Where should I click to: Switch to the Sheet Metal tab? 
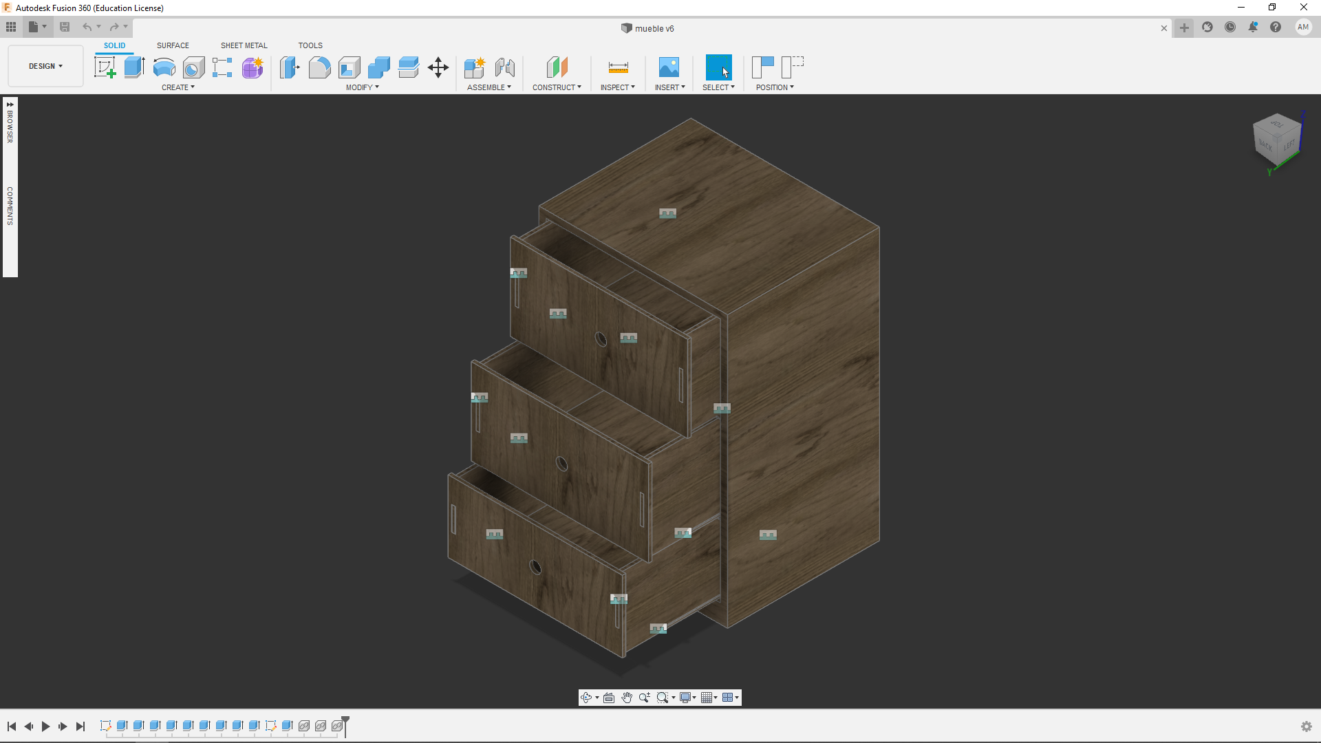coord(244,45)
